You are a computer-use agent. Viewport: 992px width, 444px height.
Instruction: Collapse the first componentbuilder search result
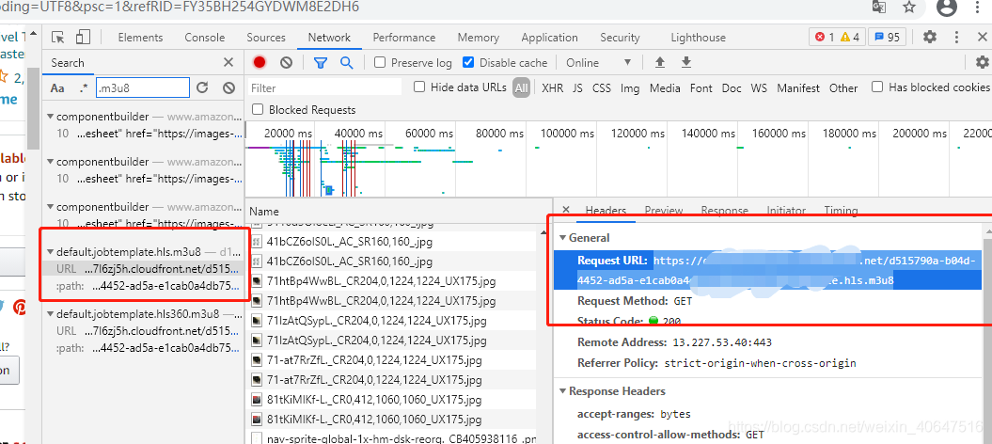51,117
